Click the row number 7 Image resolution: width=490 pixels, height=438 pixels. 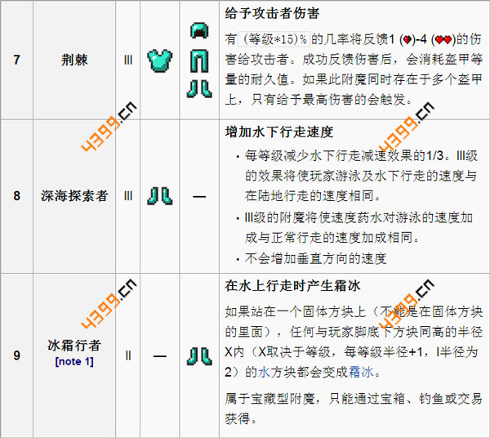point(17,60)
